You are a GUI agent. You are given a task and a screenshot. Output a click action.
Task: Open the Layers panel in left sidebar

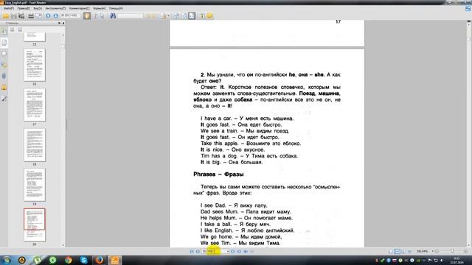point(4,54)
